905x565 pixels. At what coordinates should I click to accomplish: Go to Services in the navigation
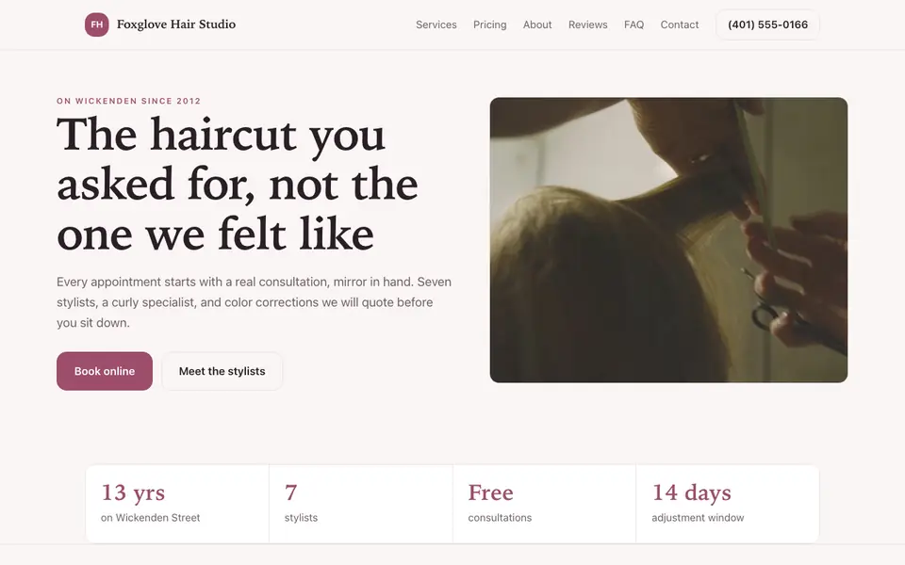pyautogui.click(x=436, y=24)
